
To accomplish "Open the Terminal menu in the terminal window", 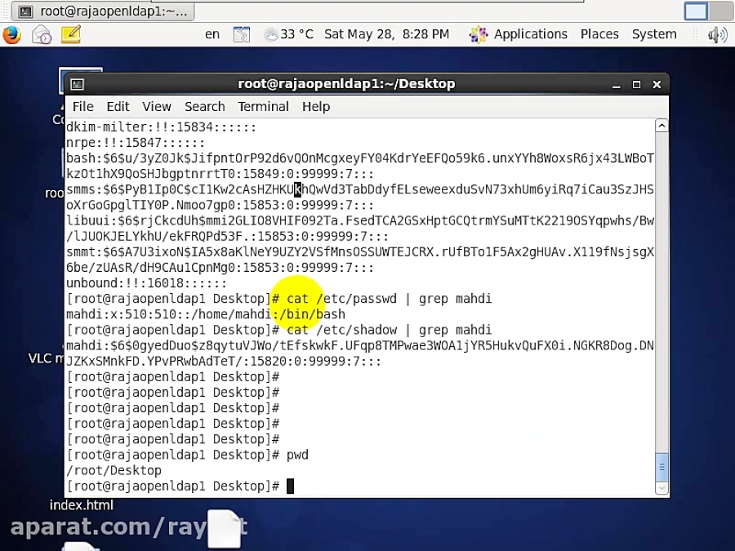I will coord(263,106).
